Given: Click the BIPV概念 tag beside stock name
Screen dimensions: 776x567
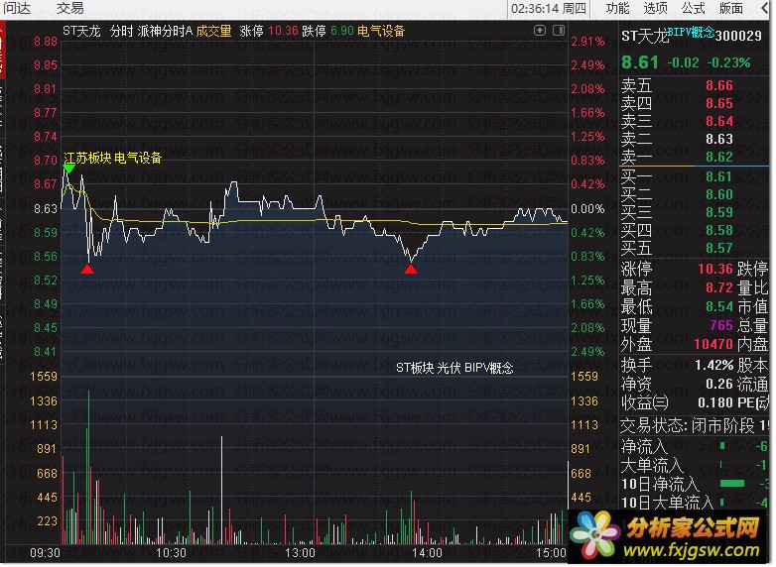Looking at the screenshot, I should [x=692, y=33].
